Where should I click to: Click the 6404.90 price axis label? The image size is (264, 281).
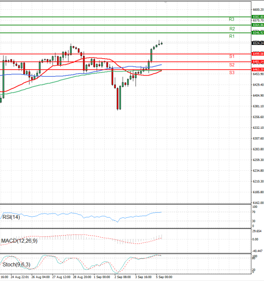258,96
